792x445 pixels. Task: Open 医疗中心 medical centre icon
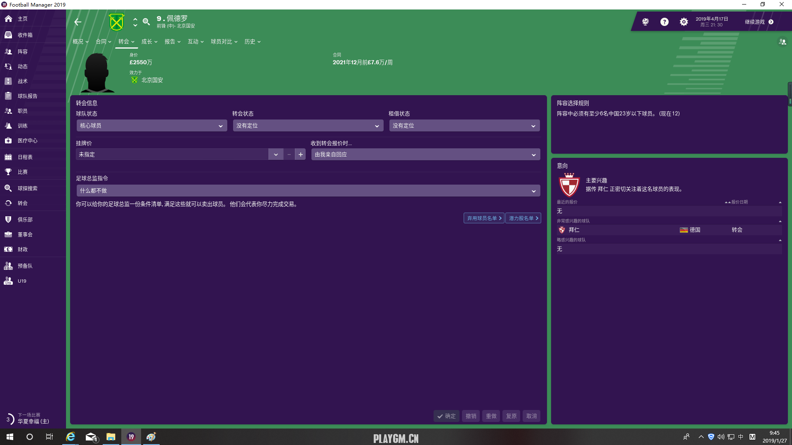8,141
